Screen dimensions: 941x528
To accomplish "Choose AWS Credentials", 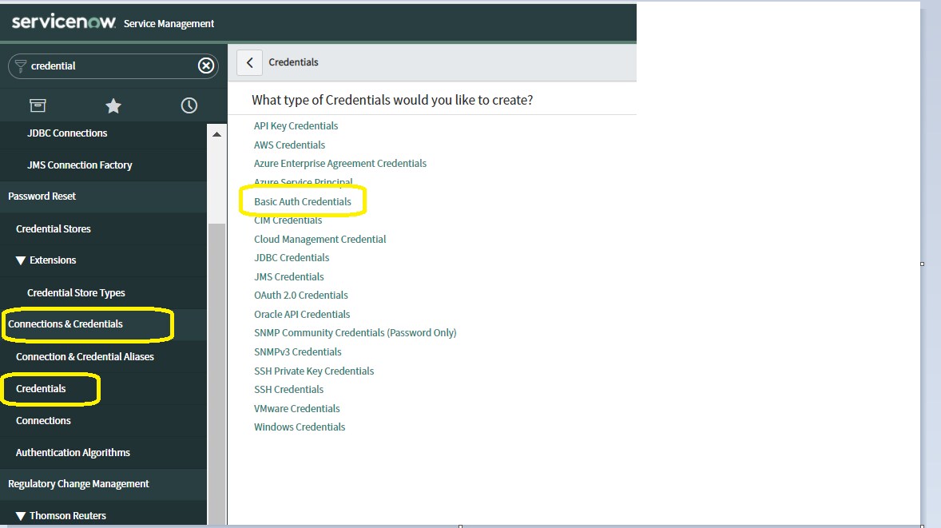I will point(289,145).
